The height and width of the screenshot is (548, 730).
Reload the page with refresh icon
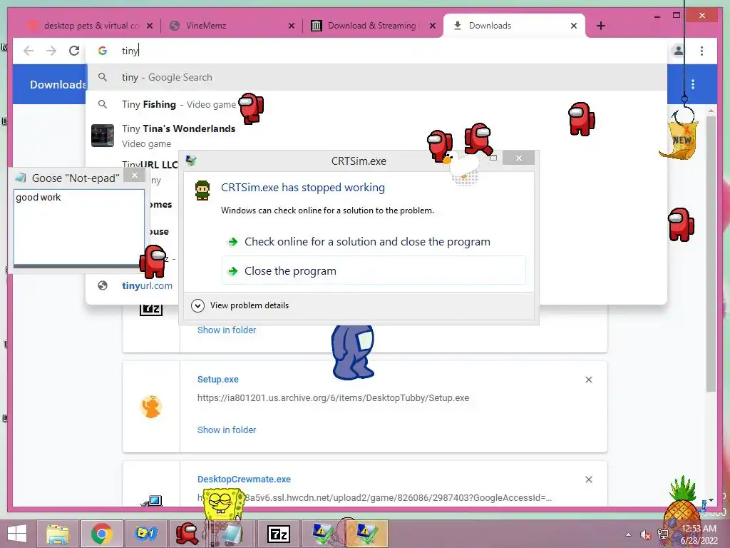[x=74, y=51]
